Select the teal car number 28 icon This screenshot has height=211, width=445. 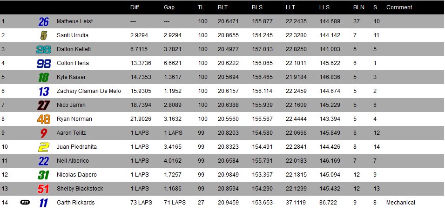pos(43,49)
